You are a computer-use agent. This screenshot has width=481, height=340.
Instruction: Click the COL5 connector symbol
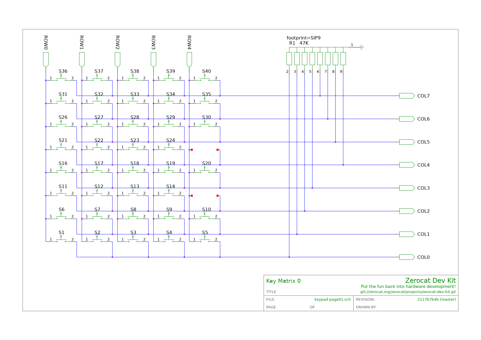coord(407,142)
